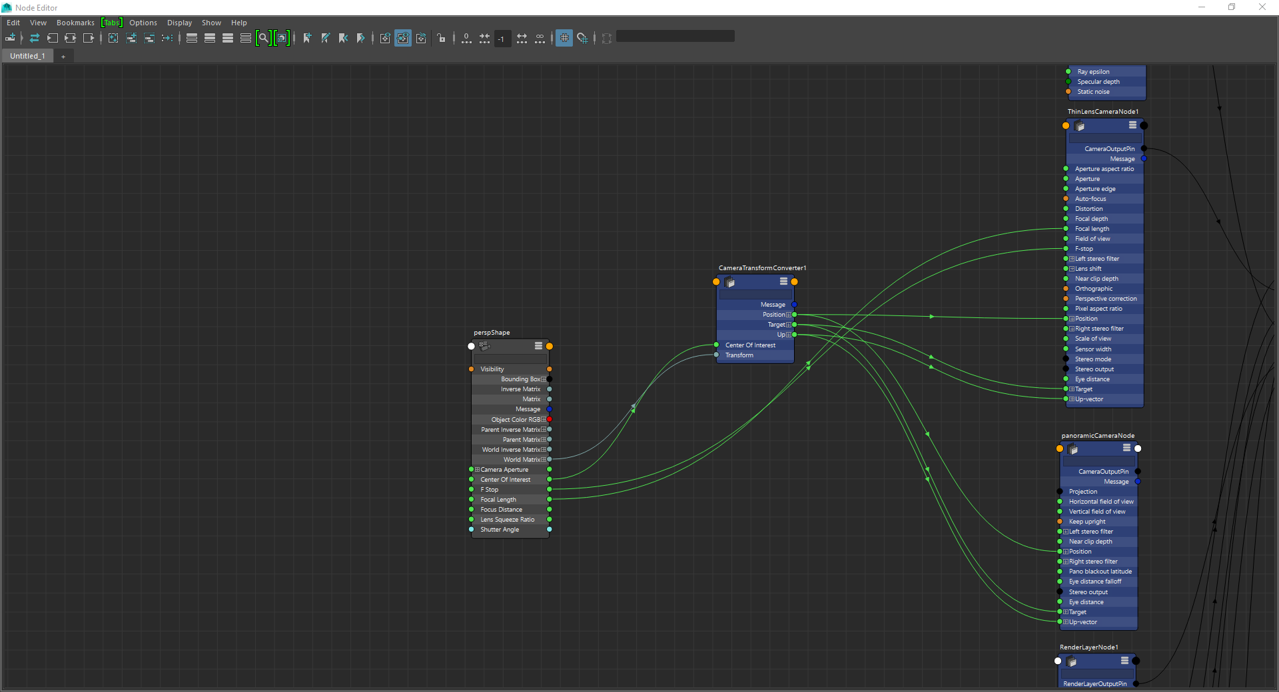Expand Up-vector attribute on panoramicCameraNode
Screen dimensions: 1279x692
[x=1066, y=622]
